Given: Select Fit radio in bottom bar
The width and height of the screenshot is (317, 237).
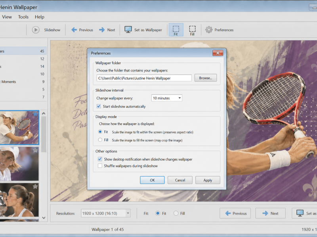Looking at the screenshot, I should pyautogui.click(x=158, y=213).
